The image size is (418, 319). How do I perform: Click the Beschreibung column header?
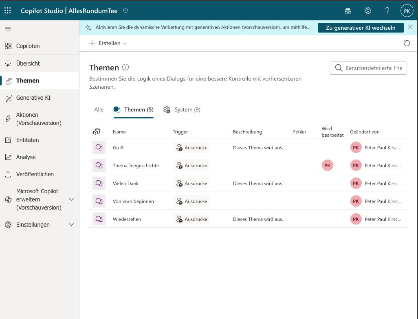(247, 131)
